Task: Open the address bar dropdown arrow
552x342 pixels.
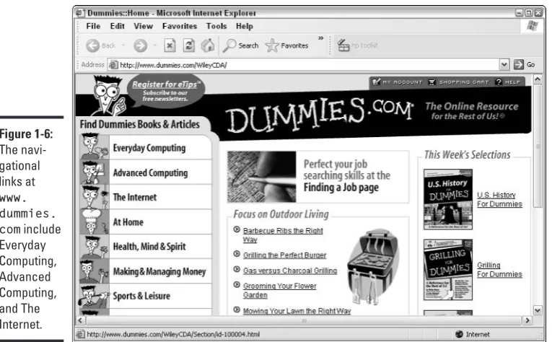Action: click(504, 65)
